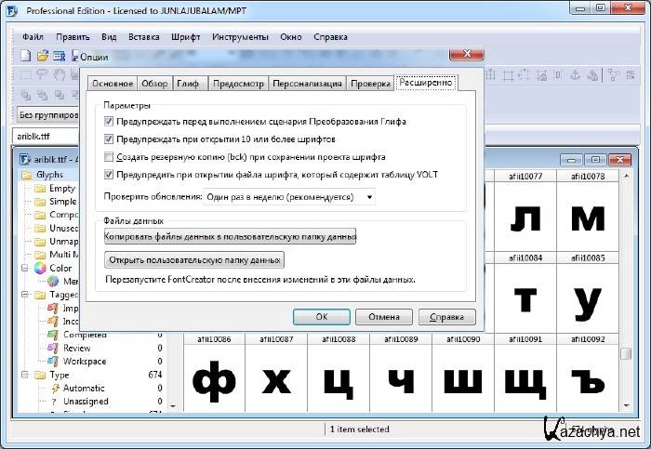
Task: Select the Automatic lightning icon
Action: (x=53, y=388)
